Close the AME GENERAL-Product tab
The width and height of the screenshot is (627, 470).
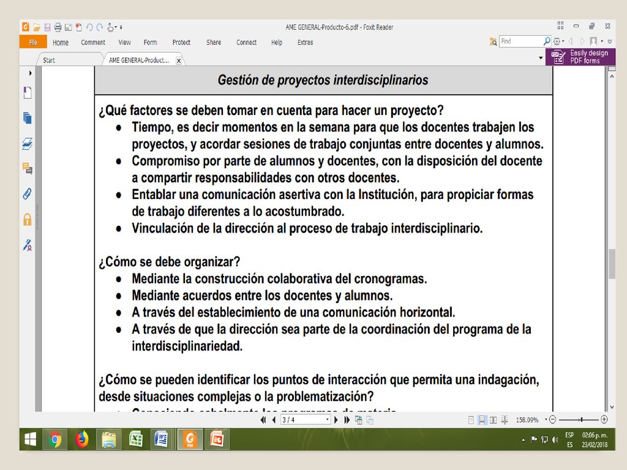pos(179,61)
